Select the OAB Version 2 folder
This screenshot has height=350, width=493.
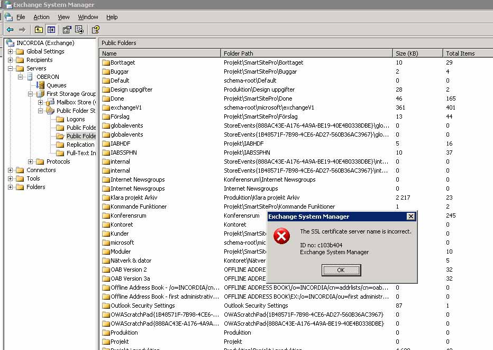pos(129,270)
